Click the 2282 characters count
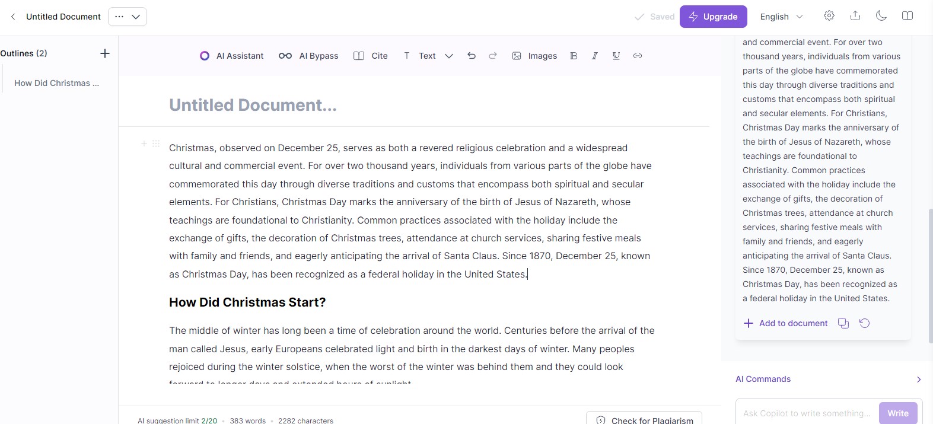933x424 pixels. [305, 420]
